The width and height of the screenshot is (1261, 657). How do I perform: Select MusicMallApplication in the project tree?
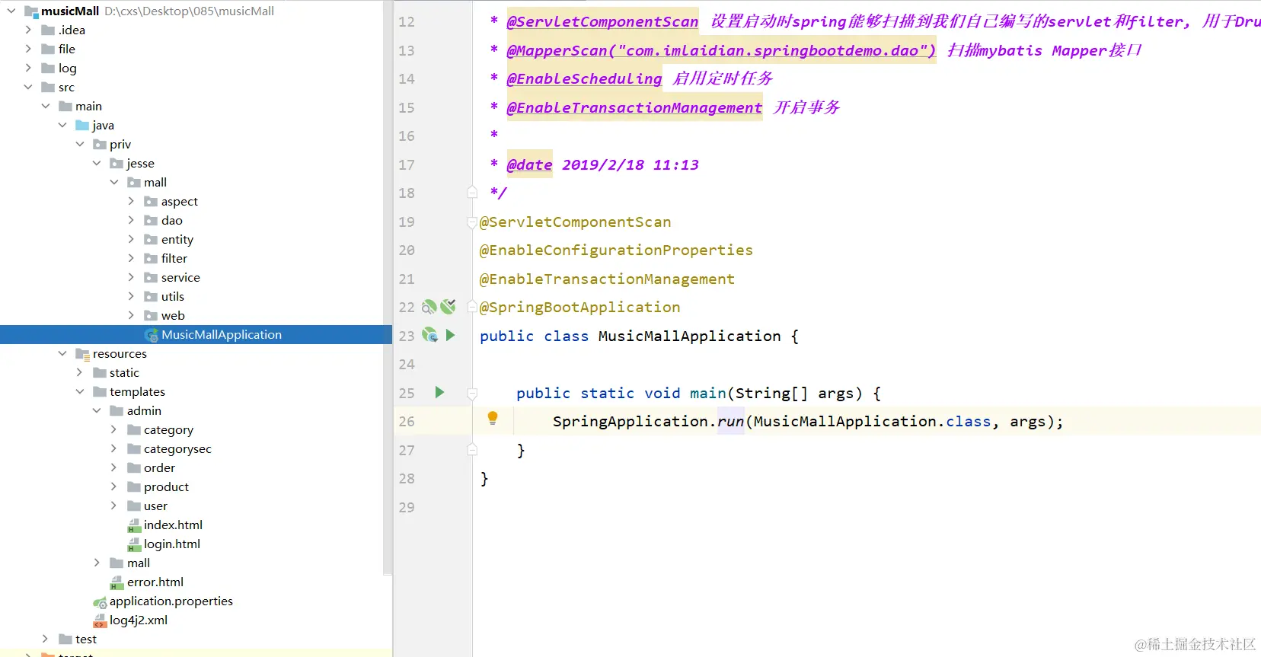[196, 335]
